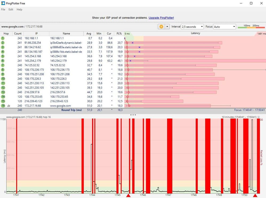The image size is (266, 198).
Task: Follow the Upgrade PingPlotter! link
Action: tap(161, 18)
